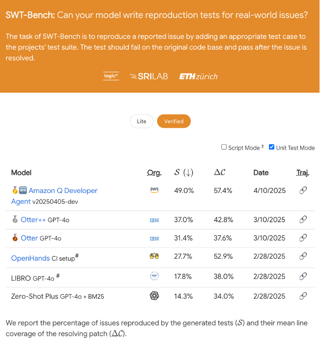Click the AWS organization logo
The width and height of the screenshot is (320, 344).
(x=154, y=191)
